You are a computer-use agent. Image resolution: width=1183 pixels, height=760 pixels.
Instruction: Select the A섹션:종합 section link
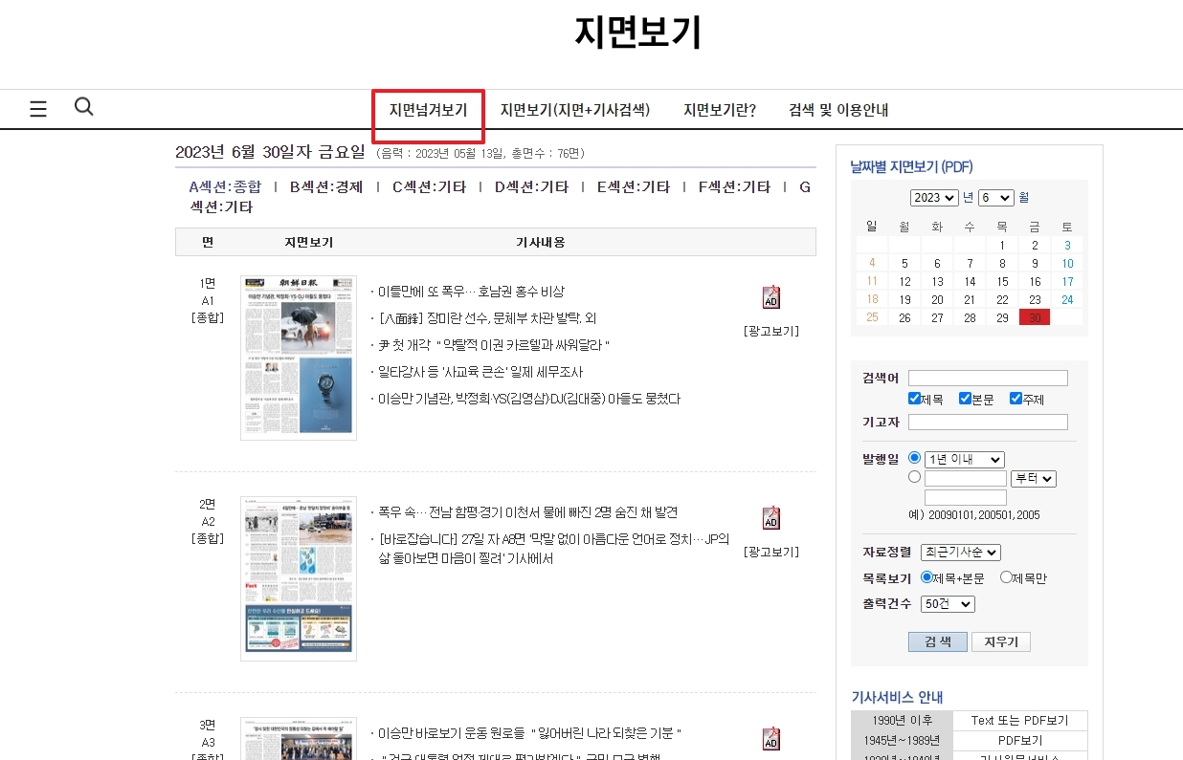click(225, 186)
